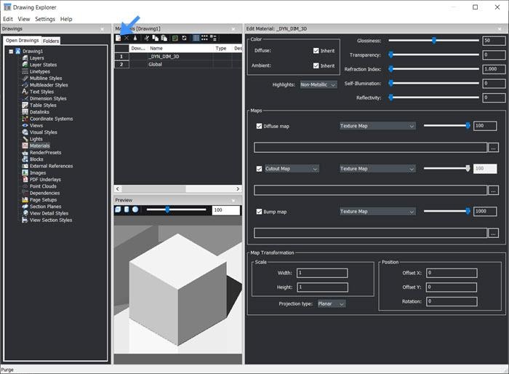Select the cylinder preview shape icon
This screenshot has width=509, height=374.
click(127, 210)
